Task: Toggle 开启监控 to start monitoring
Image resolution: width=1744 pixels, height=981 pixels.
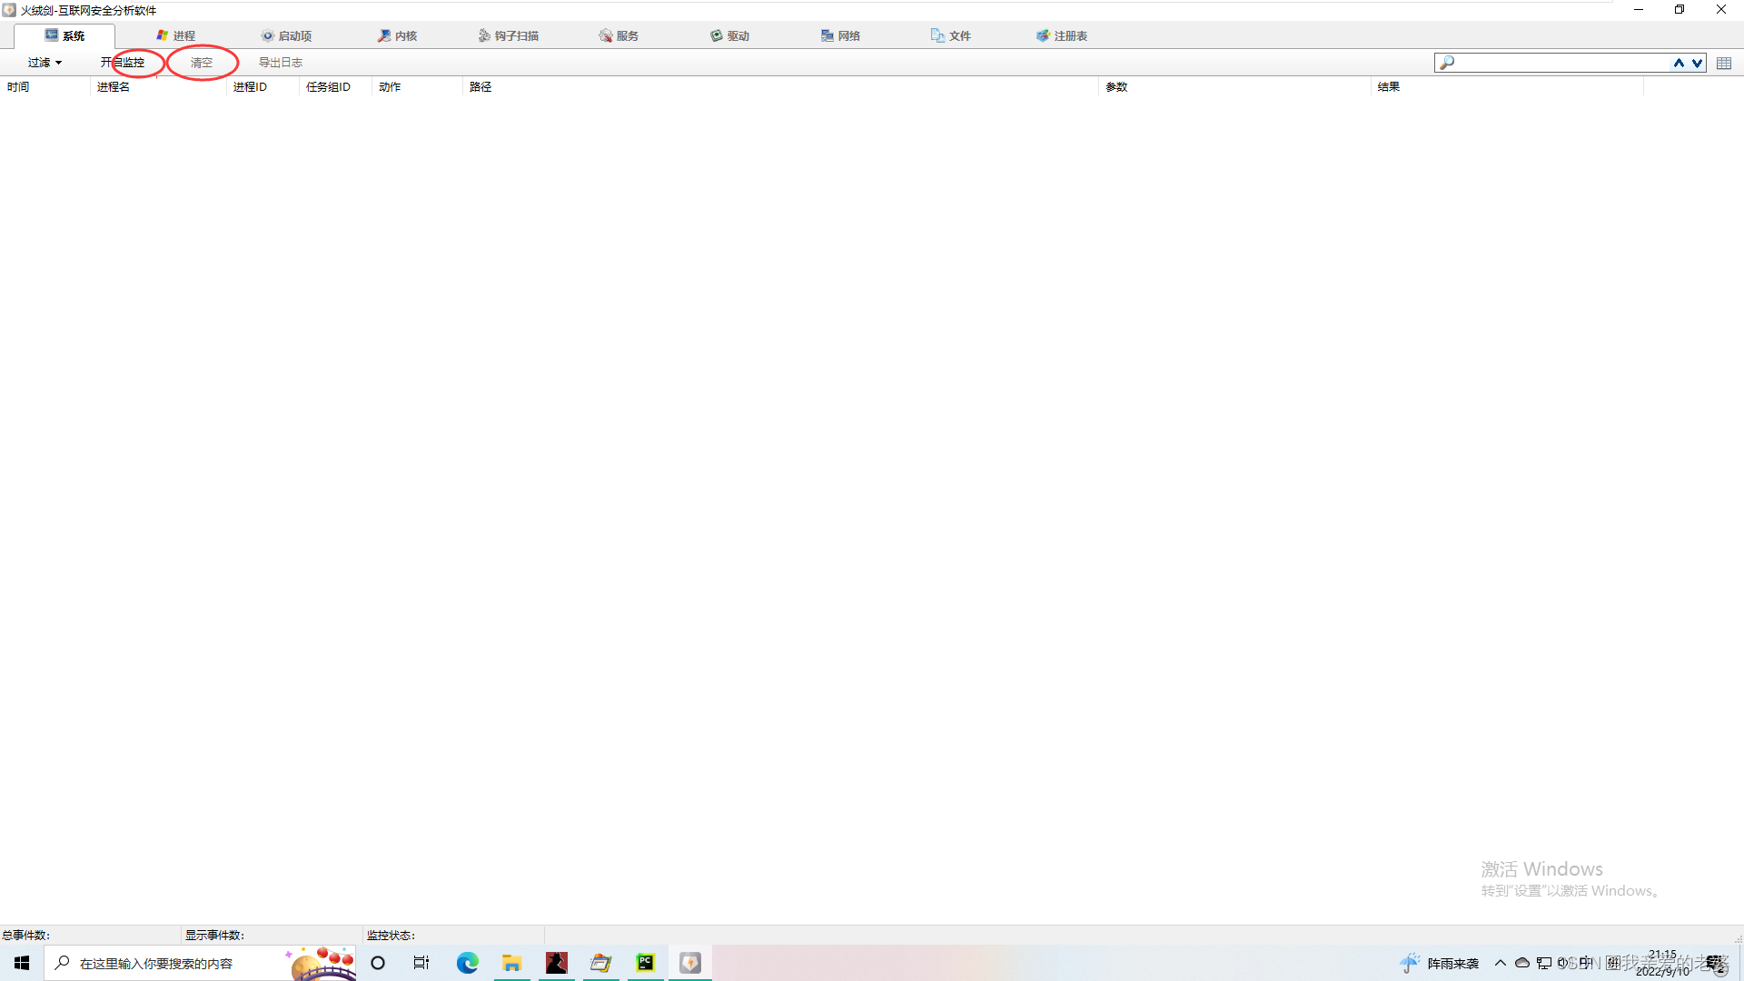Action: point(123,63)
